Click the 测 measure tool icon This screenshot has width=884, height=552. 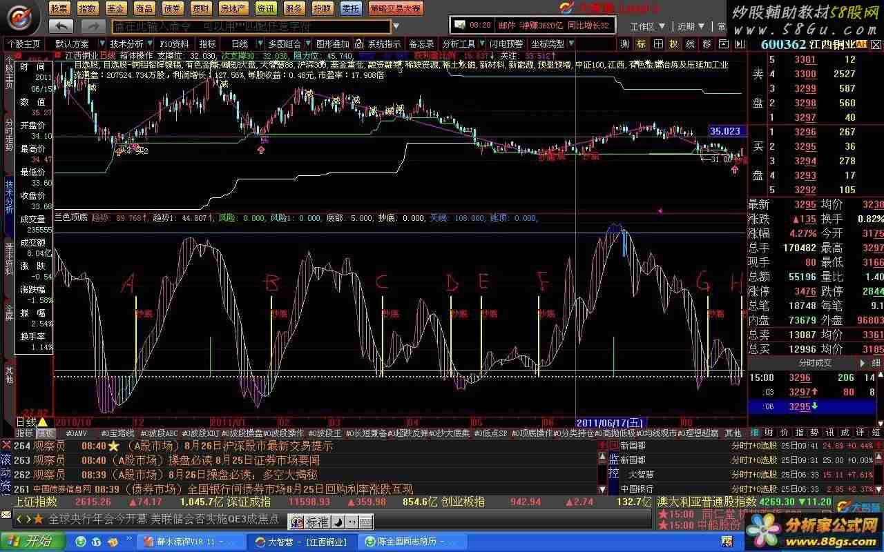[624, 43]
